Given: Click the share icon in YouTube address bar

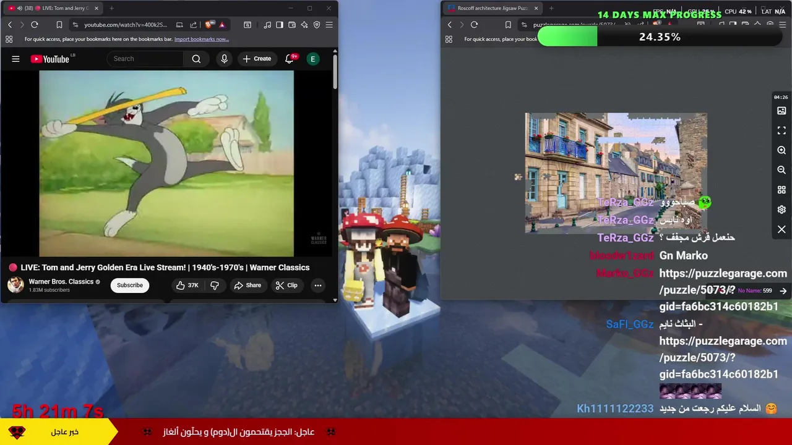Looking at the screenshot, I should tap(193, 25).
